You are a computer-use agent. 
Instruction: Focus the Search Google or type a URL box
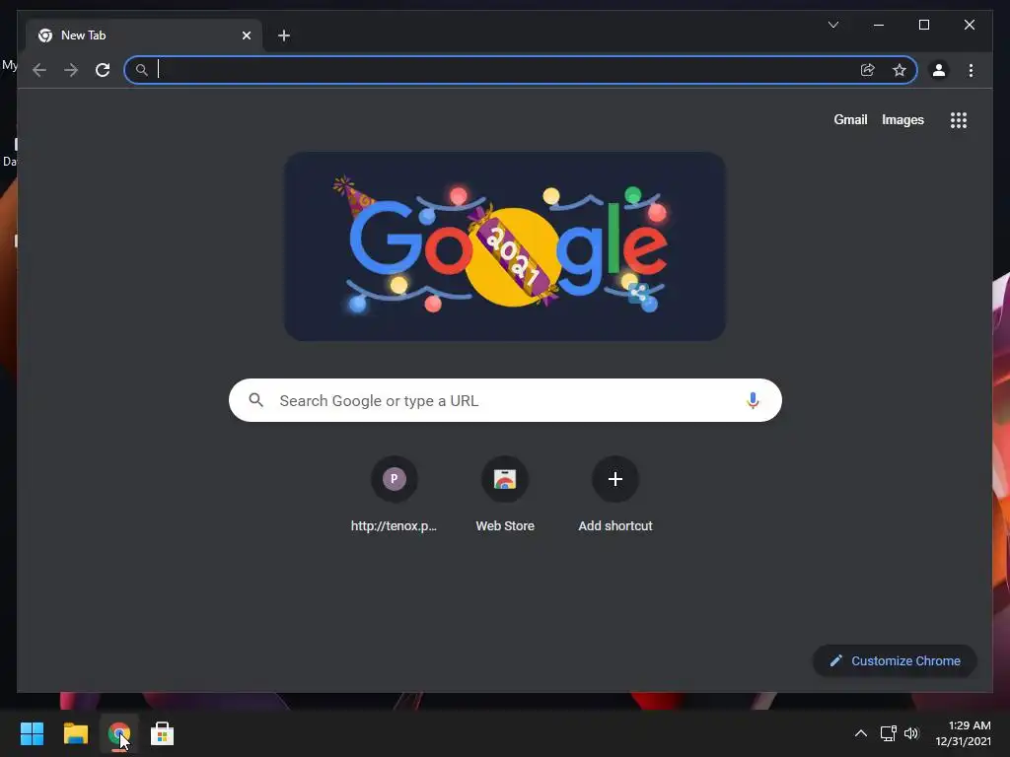pyautogui.click(x=505, y=400)
